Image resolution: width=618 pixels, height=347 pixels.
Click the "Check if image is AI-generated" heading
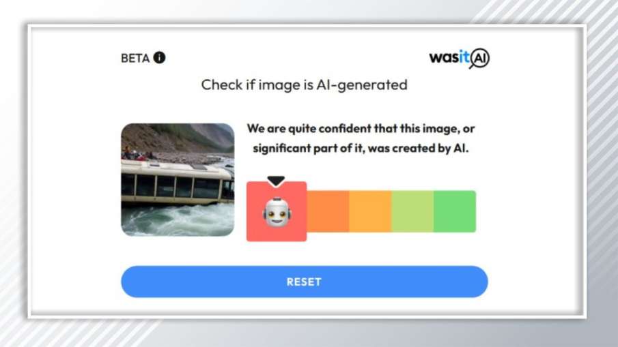pos(305,85)
